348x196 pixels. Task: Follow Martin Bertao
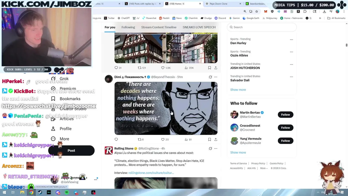point(285,115)
